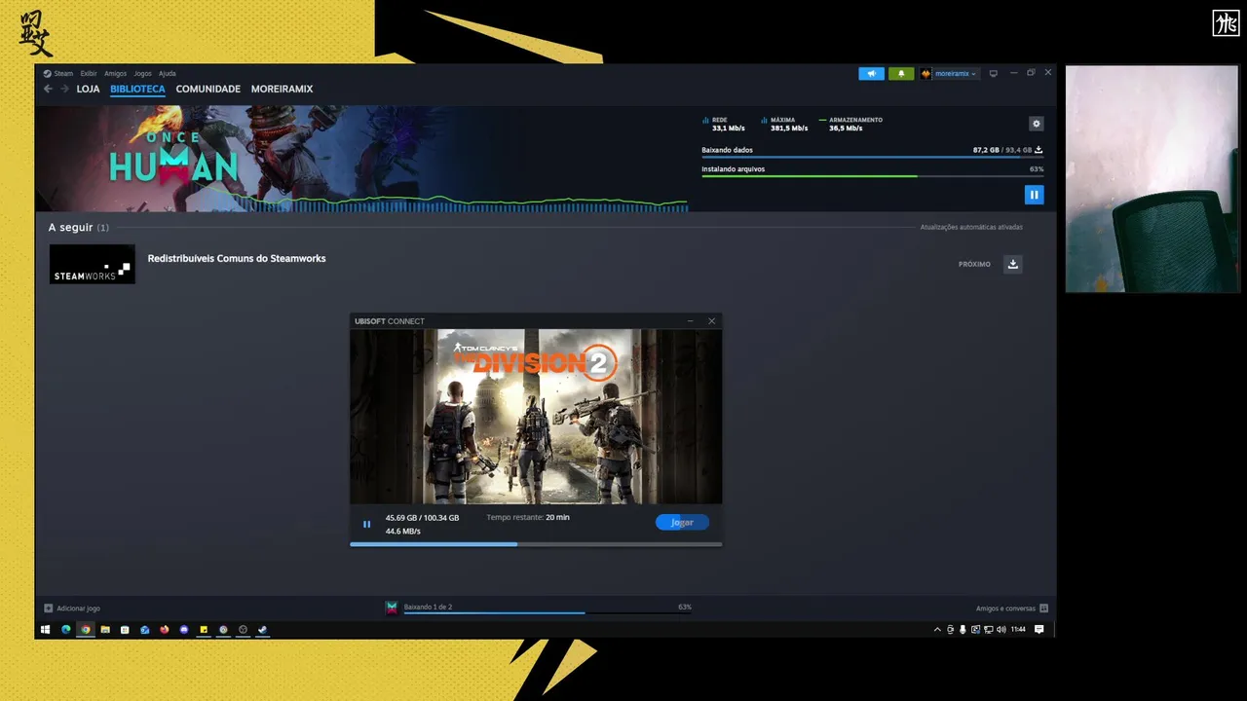Open Amigos e conversas panel
Image resolution: width=1247 pixels, height=701 pixels.
tap(1012, 608)
